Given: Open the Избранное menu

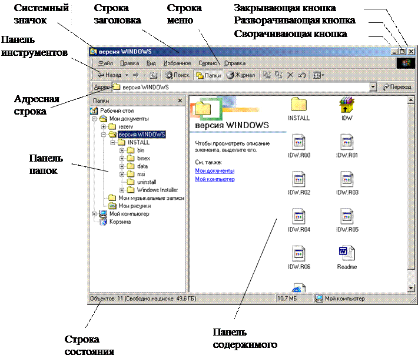Looking at the screenshot, I should [x=177, y=63].
